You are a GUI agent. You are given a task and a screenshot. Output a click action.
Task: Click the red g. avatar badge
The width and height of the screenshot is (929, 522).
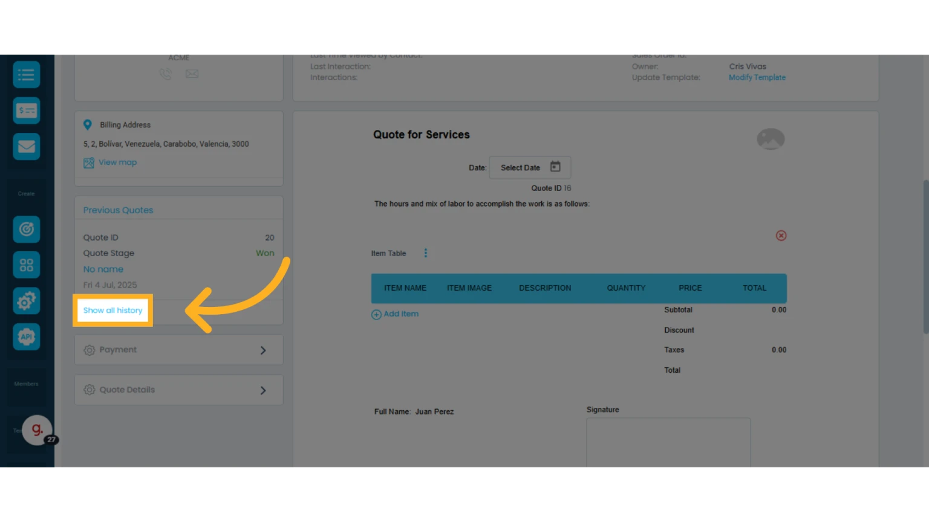(37, 430)
